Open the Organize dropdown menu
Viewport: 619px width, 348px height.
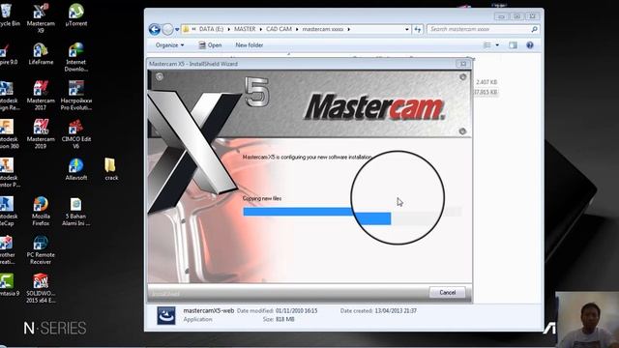click(x=170, y=45)
